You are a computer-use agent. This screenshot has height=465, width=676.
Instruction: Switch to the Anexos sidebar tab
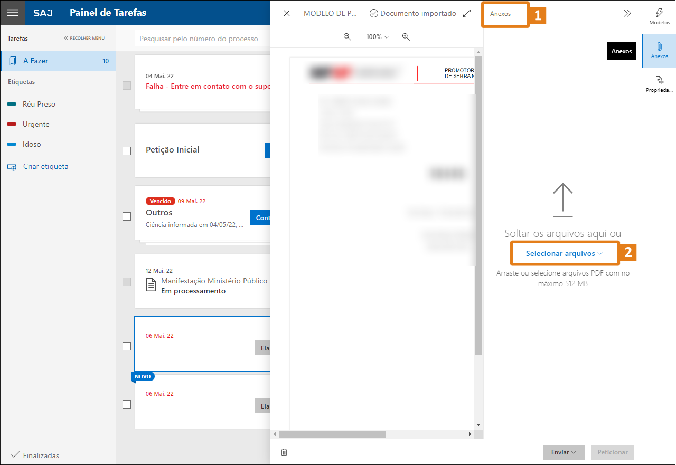point(659,50)
